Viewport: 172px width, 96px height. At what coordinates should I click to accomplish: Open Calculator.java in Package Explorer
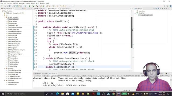click(x=14, y=25)
